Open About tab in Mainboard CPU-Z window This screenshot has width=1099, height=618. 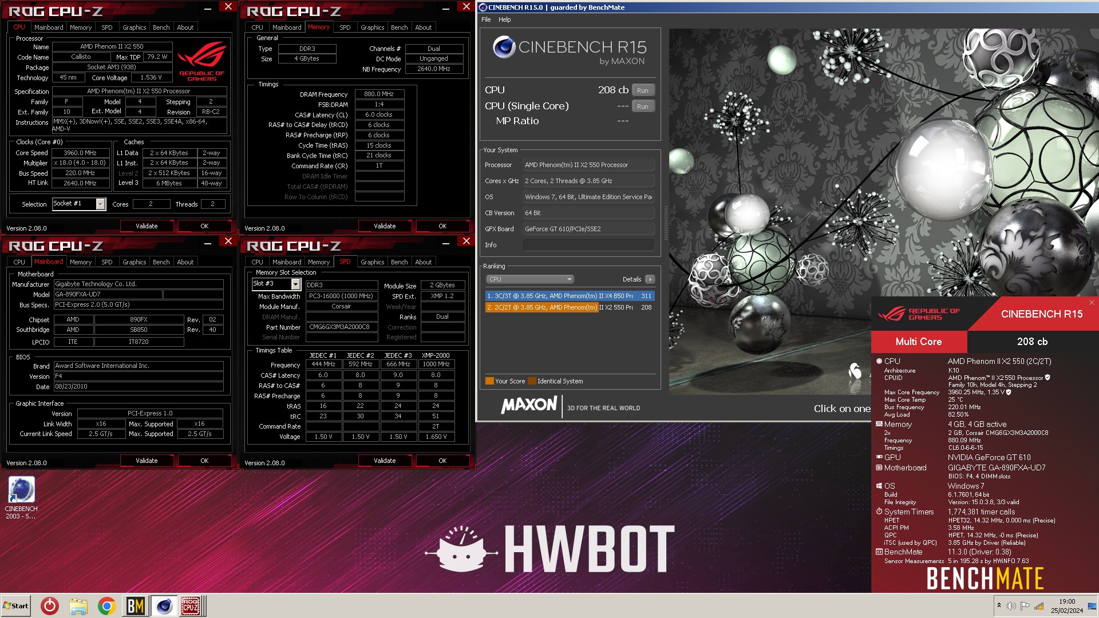click(185, 262)
